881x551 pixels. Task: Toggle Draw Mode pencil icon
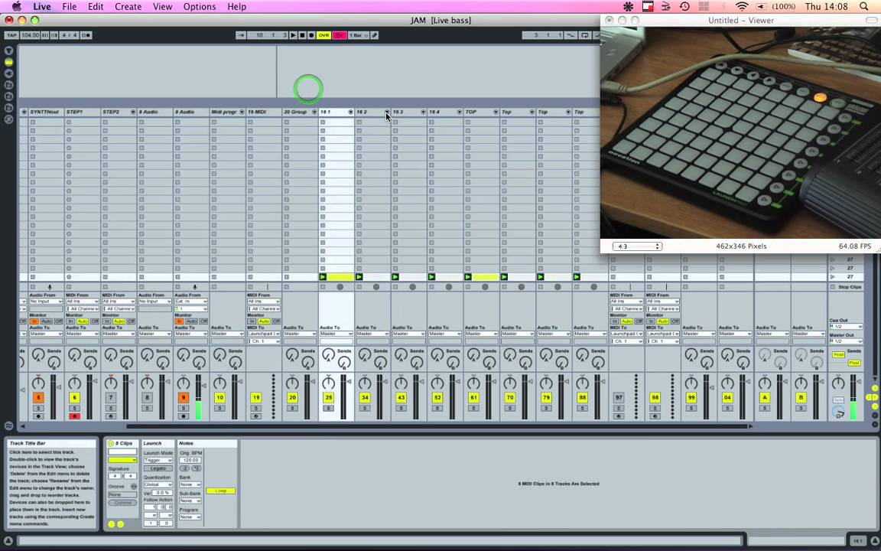pyautogui.click(x=375, y=35)
